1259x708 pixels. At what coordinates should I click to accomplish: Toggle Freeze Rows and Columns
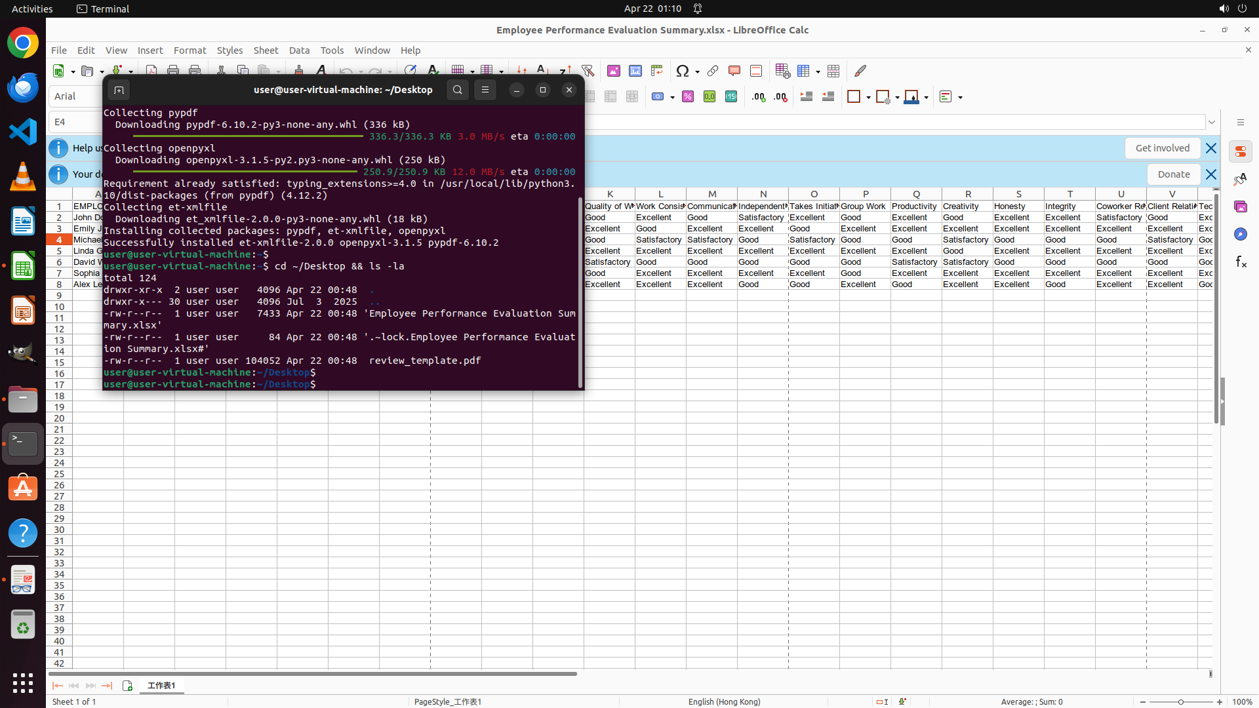pos(804,71)
